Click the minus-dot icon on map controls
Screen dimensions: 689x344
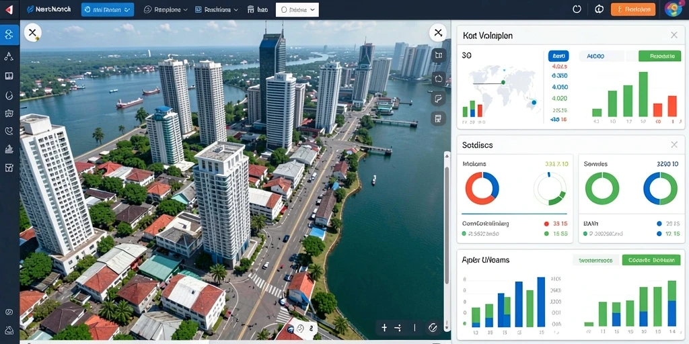point(398,327)
